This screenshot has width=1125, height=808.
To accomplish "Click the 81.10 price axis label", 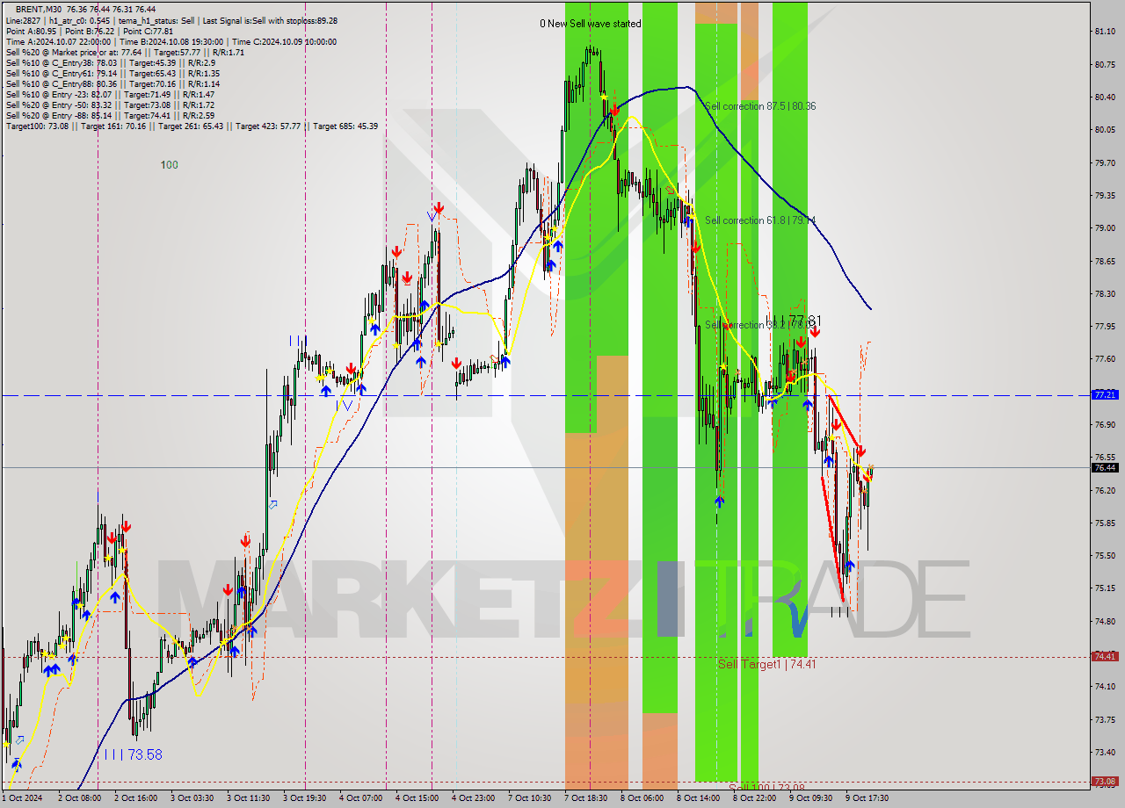I will pyautogui.click(x=1105, y=32).
